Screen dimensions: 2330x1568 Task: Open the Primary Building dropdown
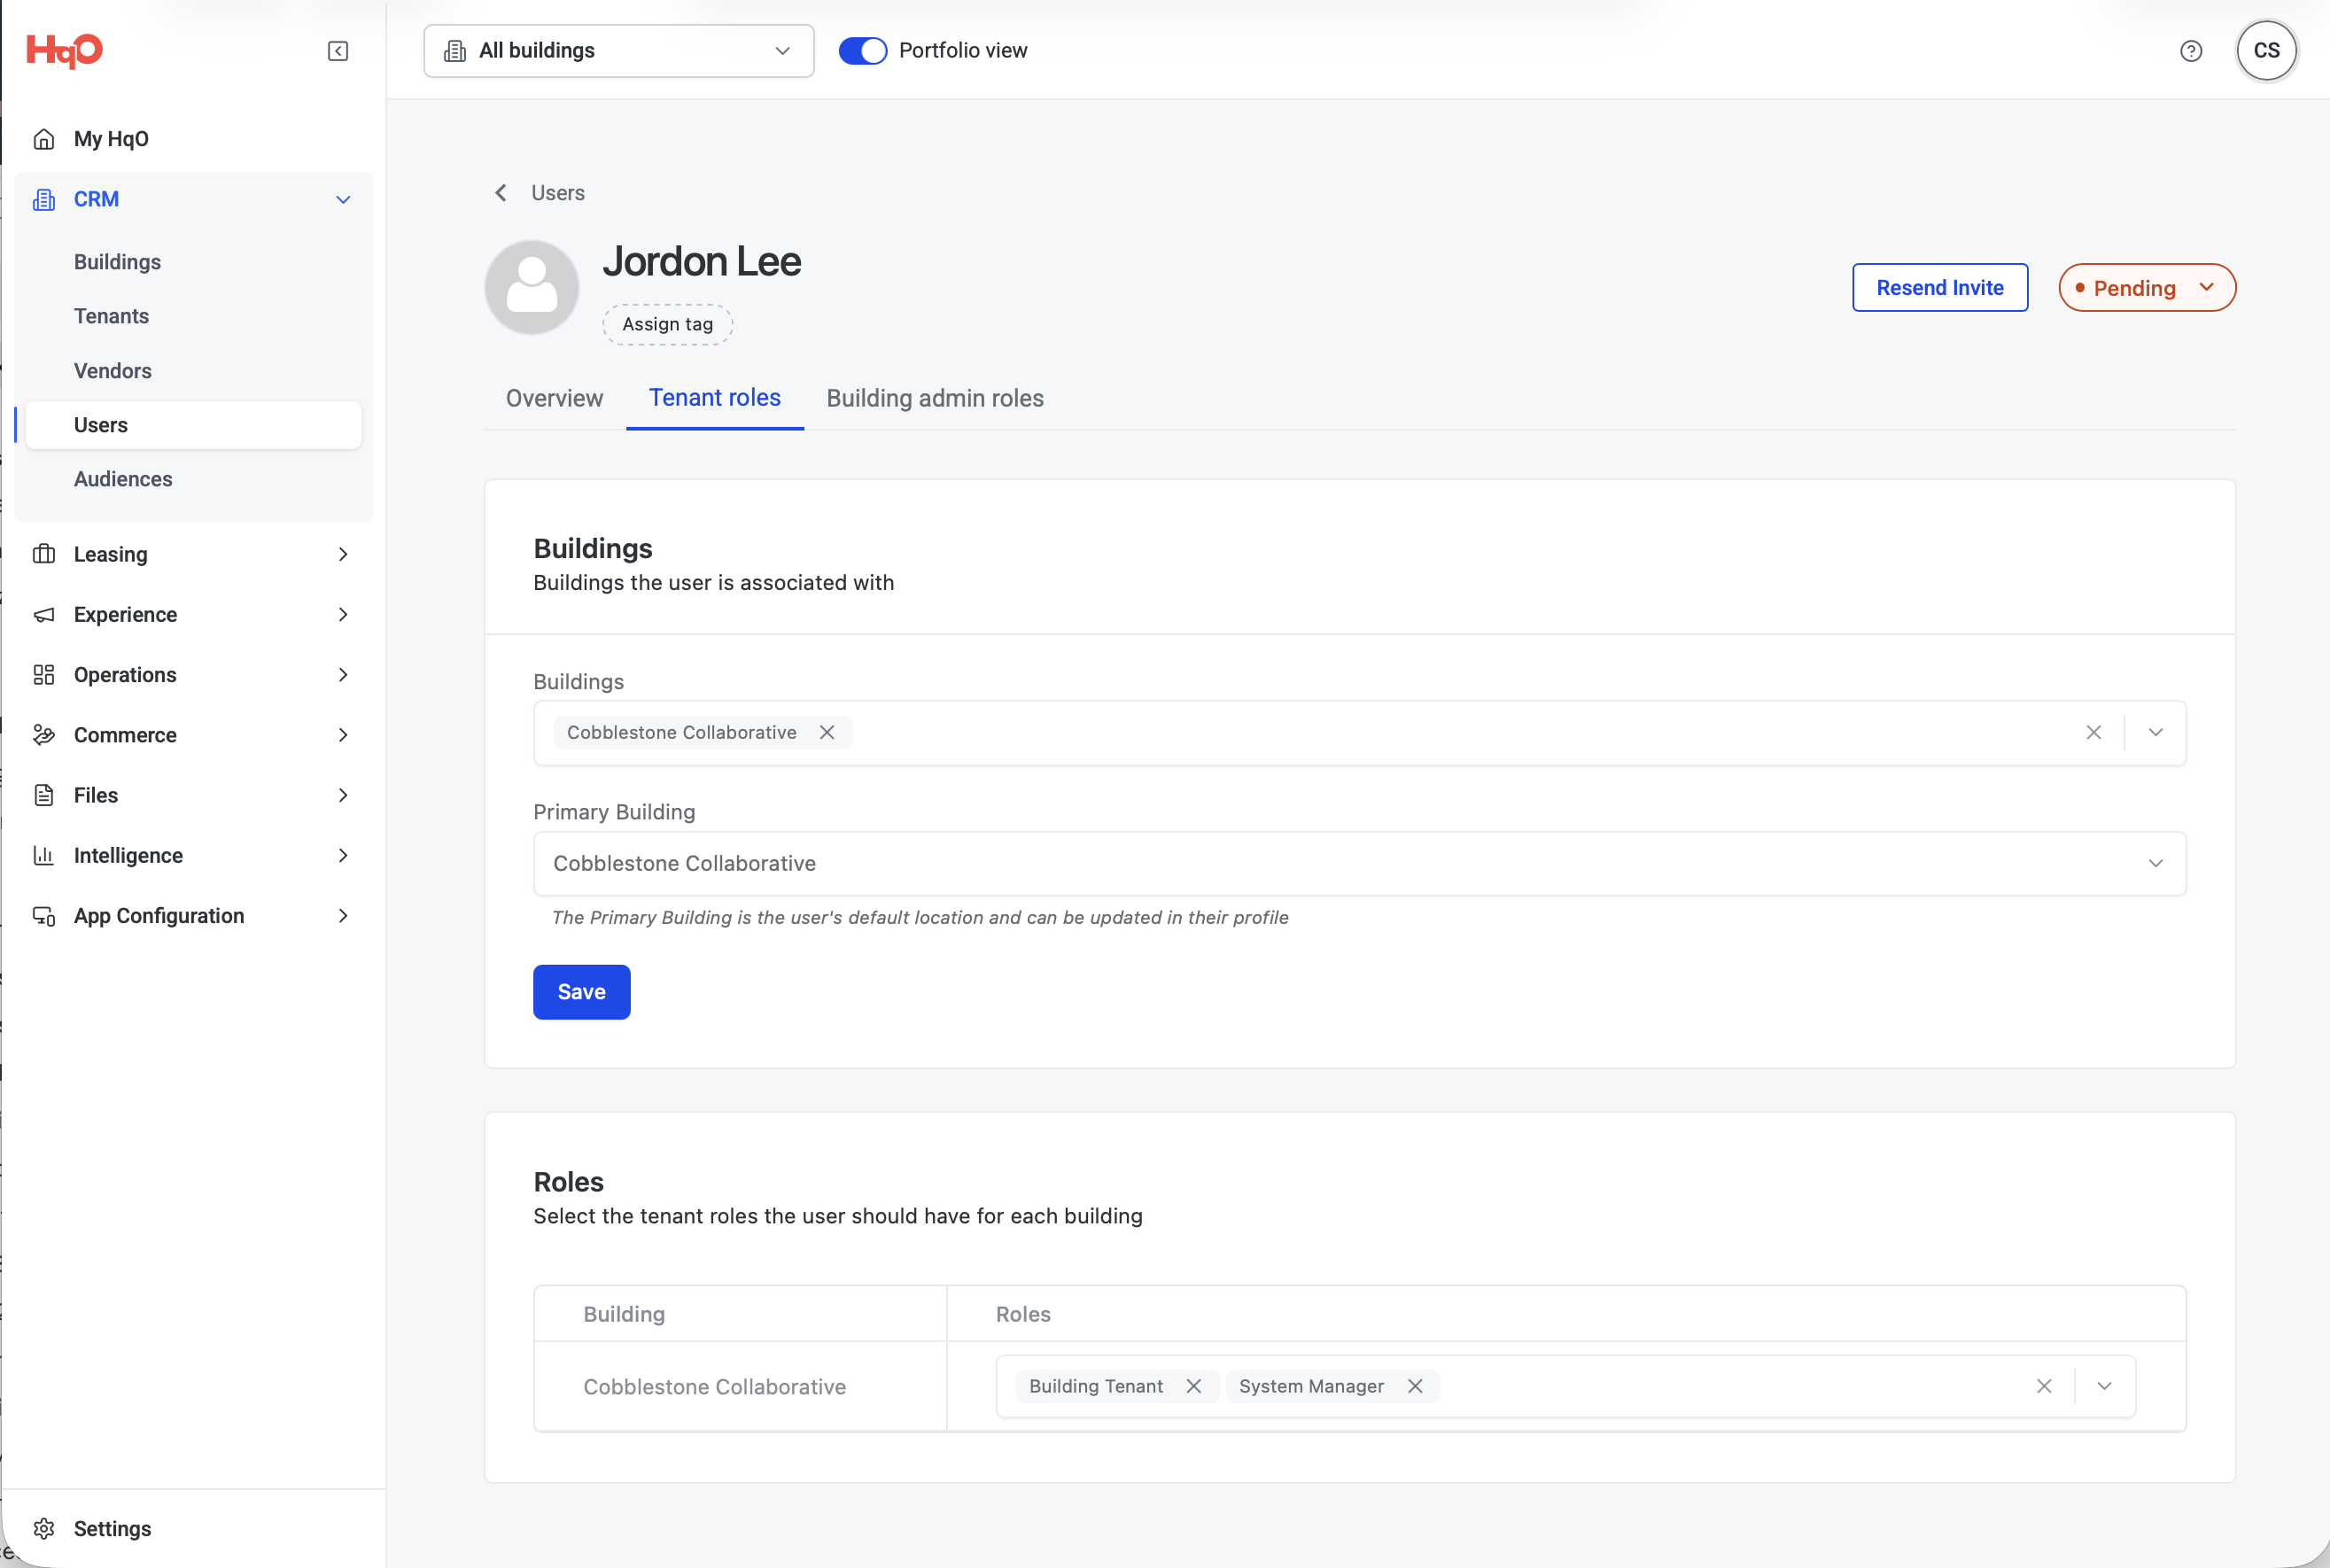[1359, 863]
